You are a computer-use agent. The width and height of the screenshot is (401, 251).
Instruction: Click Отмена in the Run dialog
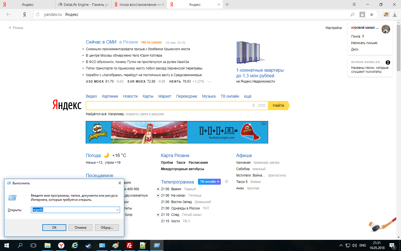(x=80, y=228)
